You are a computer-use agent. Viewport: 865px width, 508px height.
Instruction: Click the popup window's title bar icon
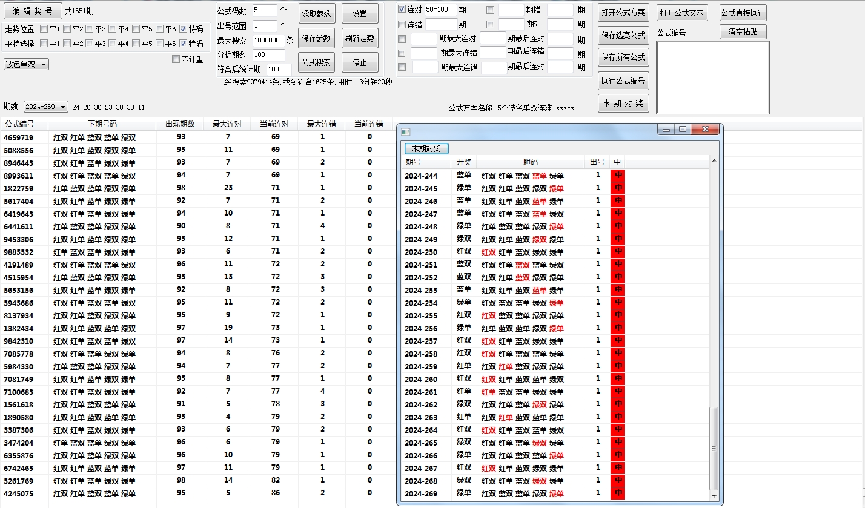click(406, 131)
